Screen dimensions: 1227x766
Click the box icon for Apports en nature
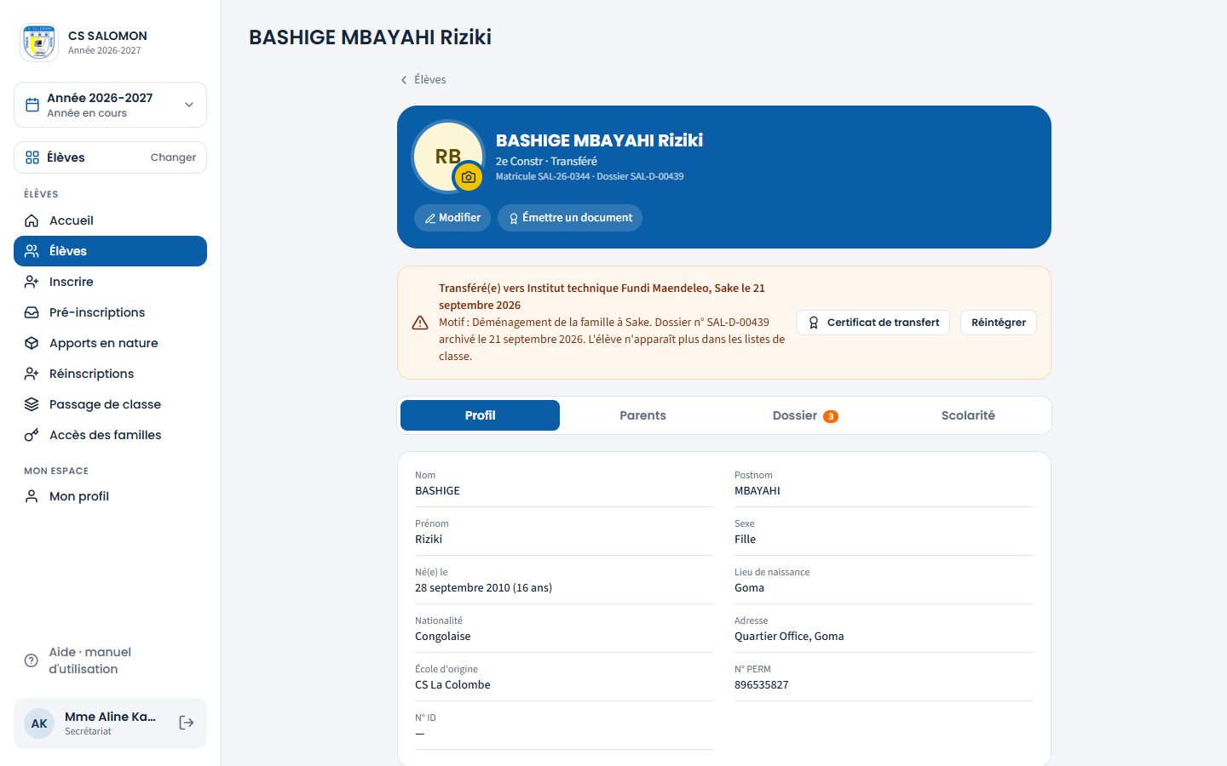click(32, 343)
